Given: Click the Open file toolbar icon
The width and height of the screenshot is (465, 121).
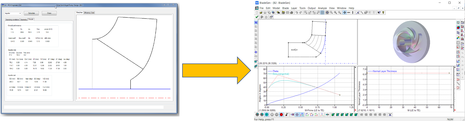Looking at the screenshot, I should coord(261,12).
